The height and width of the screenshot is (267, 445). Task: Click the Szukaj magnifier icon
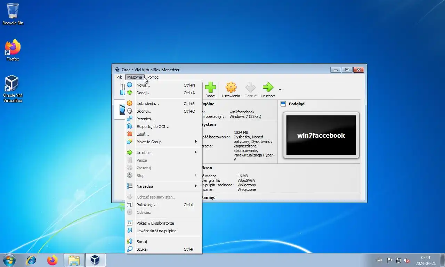tap(130, 249)
